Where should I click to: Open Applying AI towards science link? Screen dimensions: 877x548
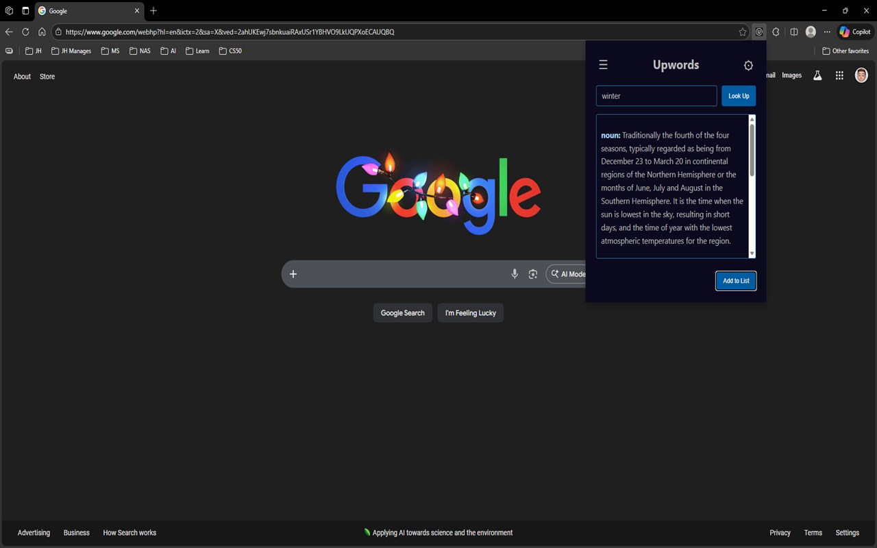(438, 532)
